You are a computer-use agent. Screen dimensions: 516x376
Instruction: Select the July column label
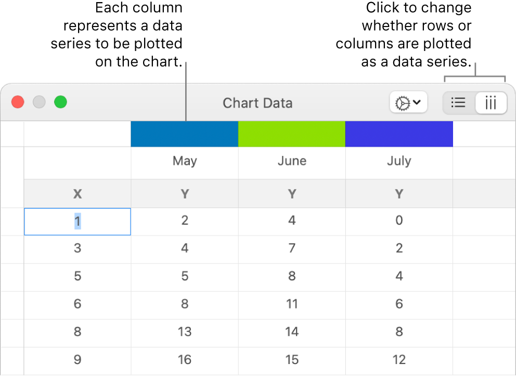point(399,162)
